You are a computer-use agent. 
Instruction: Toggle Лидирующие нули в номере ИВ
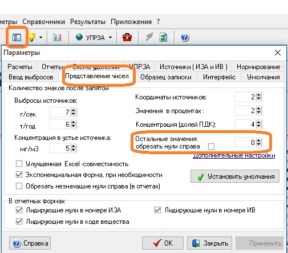[x=157, y=210]
